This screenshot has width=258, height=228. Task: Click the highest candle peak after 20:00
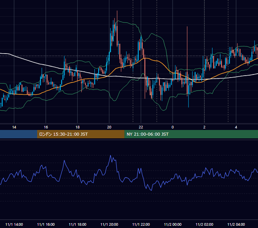point(117,28)
